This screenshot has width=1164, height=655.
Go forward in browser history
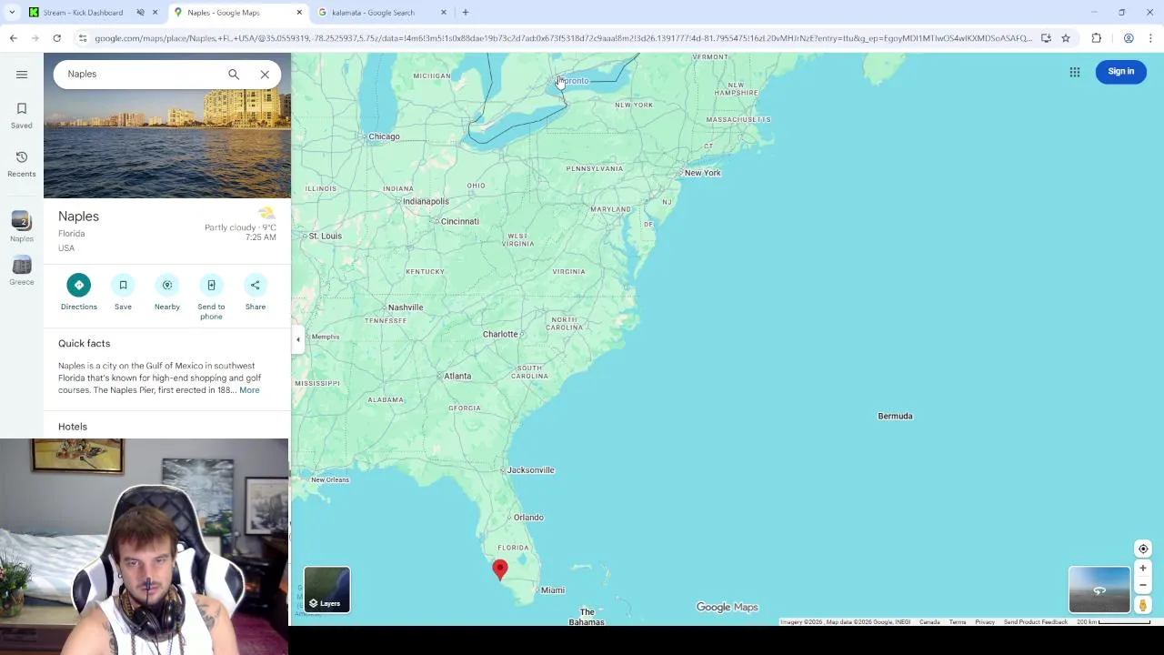[x=35, y=38]
